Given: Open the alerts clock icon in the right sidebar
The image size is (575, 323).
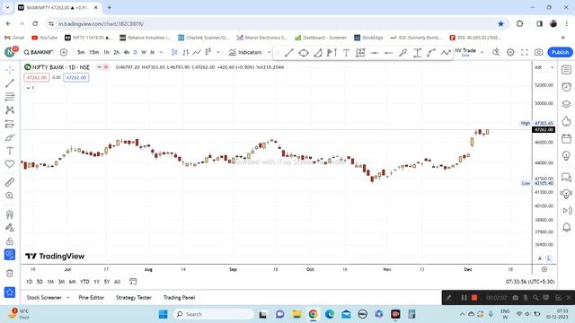Looking at the screenshot, I should click(x=567, y=87).
